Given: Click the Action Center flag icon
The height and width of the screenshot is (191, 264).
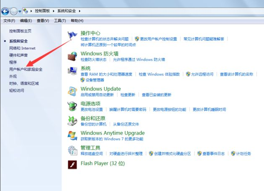Looking at the screenshot, I should pyautogui.click(x=73, y=36).
